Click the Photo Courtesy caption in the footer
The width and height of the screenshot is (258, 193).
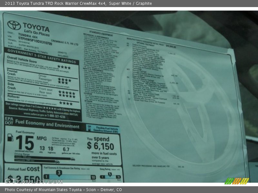coord(63,190)
